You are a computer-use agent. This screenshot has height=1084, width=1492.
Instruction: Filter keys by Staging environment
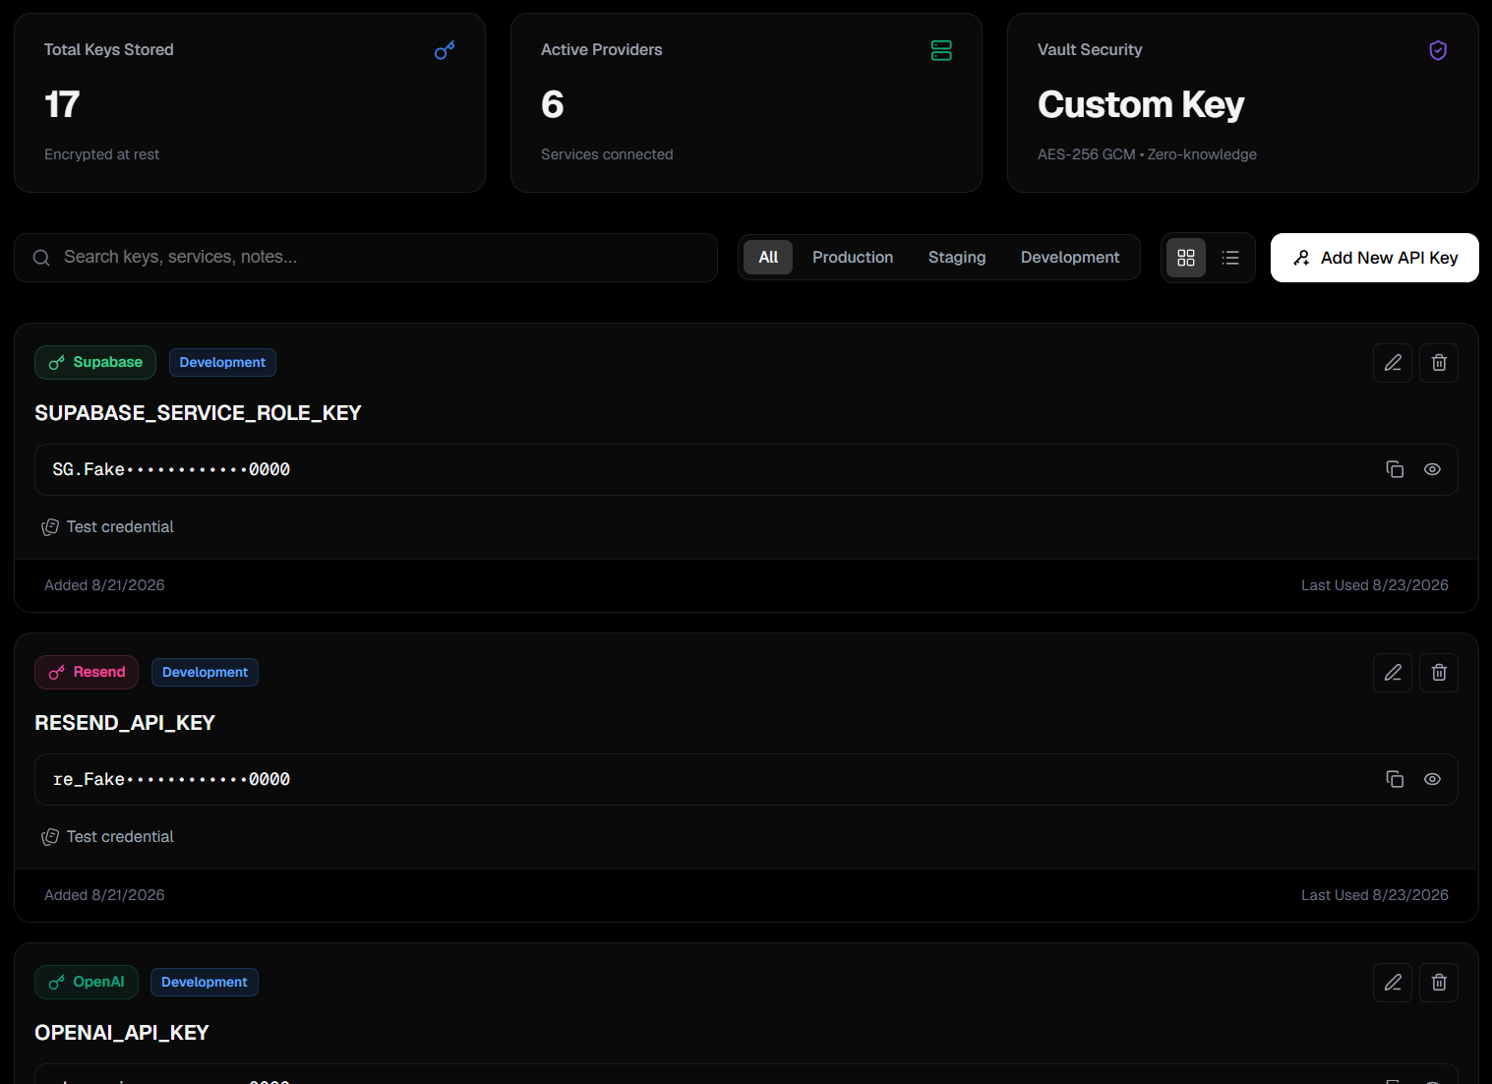pos(957,257)
